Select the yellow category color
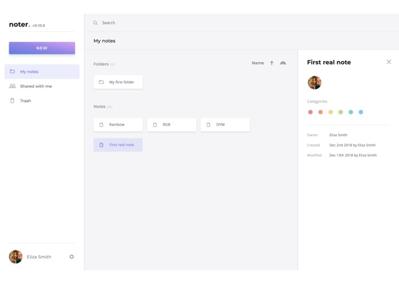This screenshot has height=284, width=399. point(331,112)
